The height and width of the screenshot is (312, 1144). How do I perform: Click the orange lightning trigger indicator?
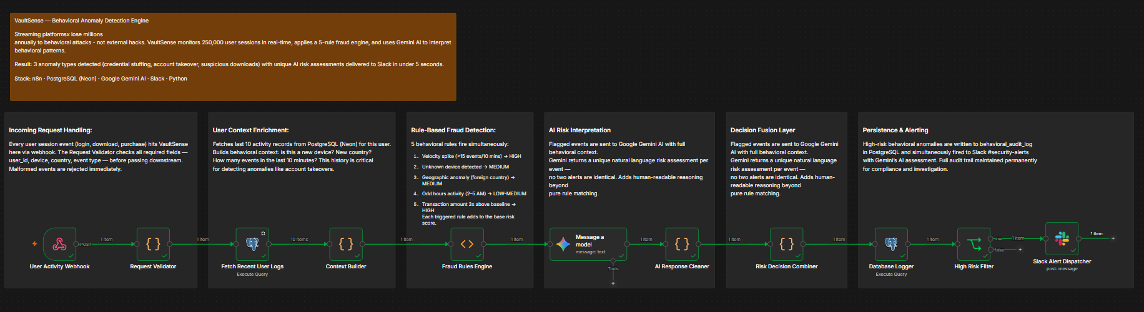[x=34, y=244]
